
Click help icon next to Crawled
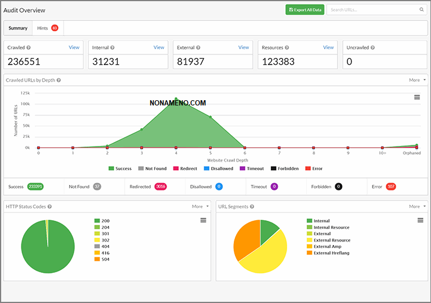(x=28, y=48)
